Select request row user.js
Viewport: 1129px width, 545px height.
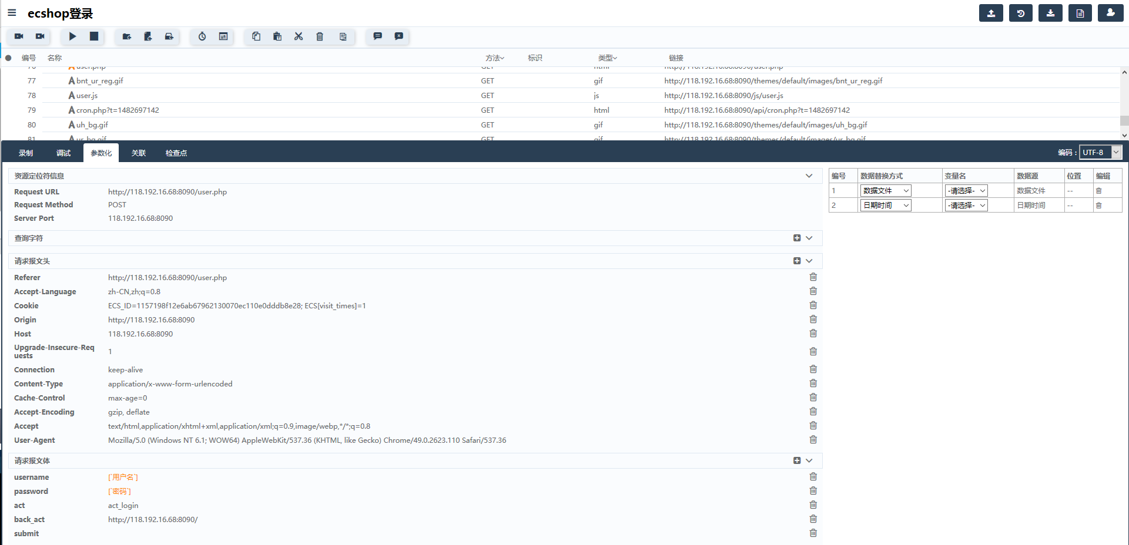click(560, 96)
